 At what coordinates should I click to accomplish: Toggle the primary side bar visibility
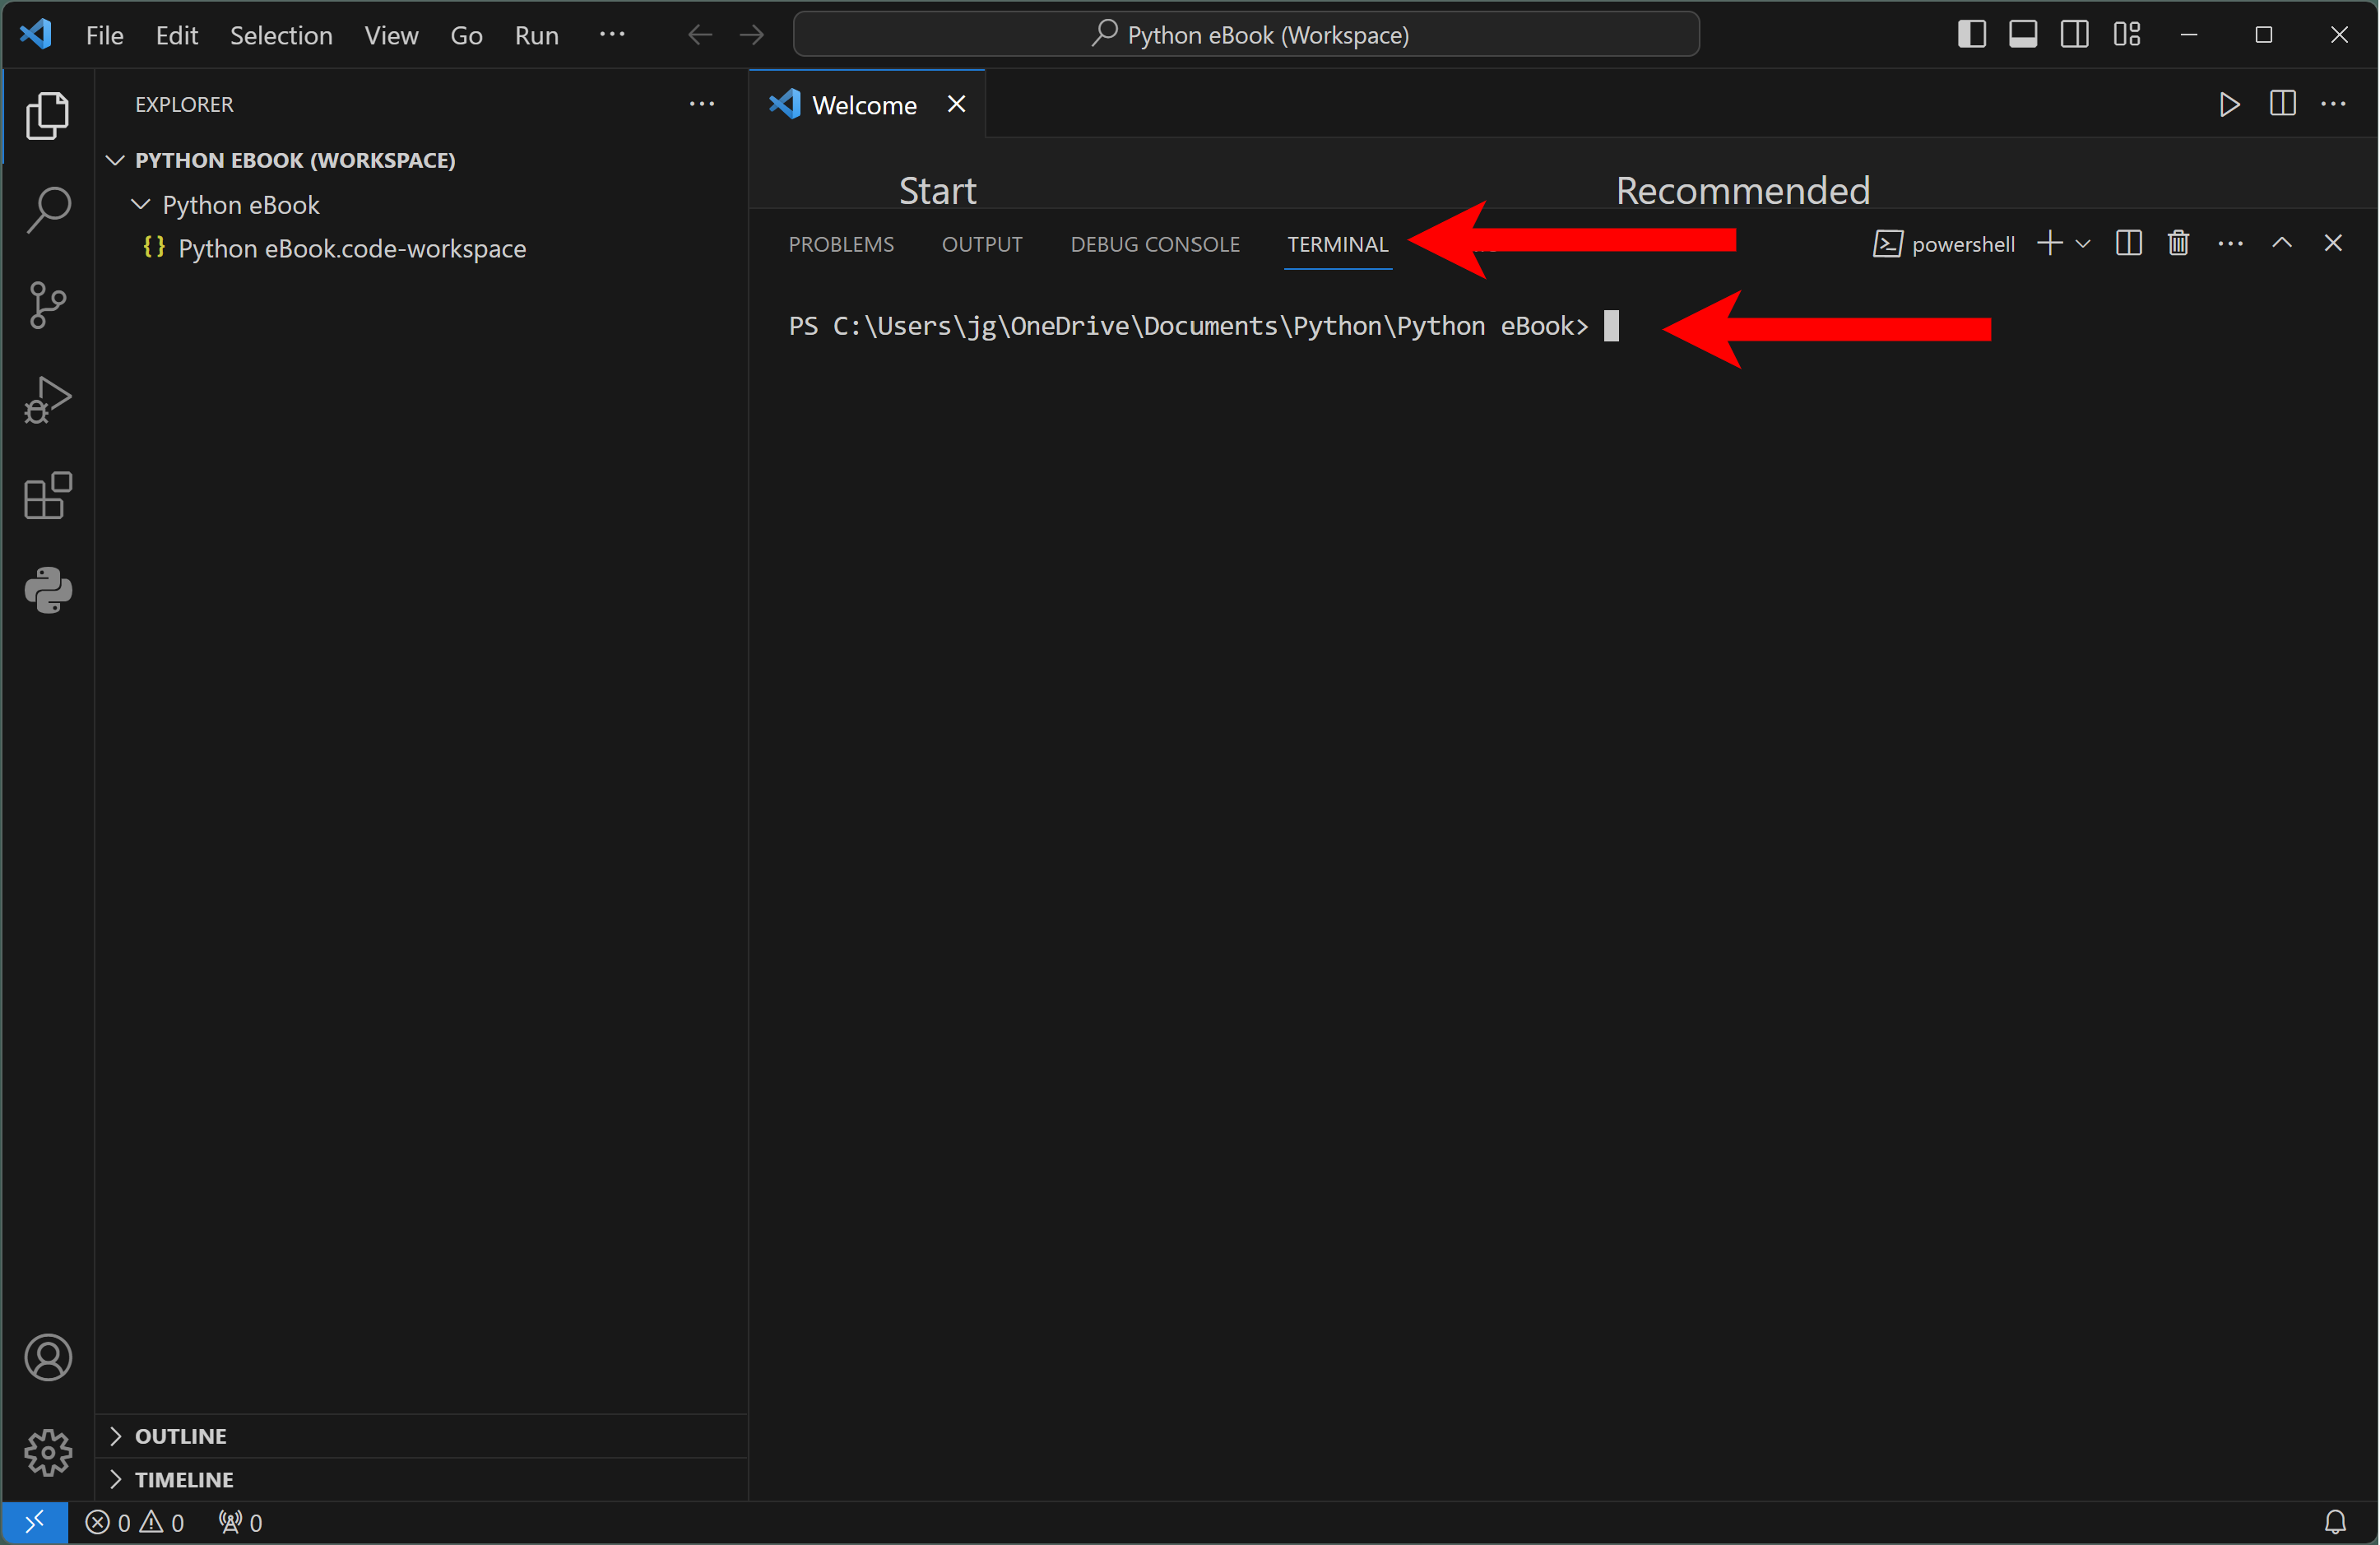point(1971,34)
